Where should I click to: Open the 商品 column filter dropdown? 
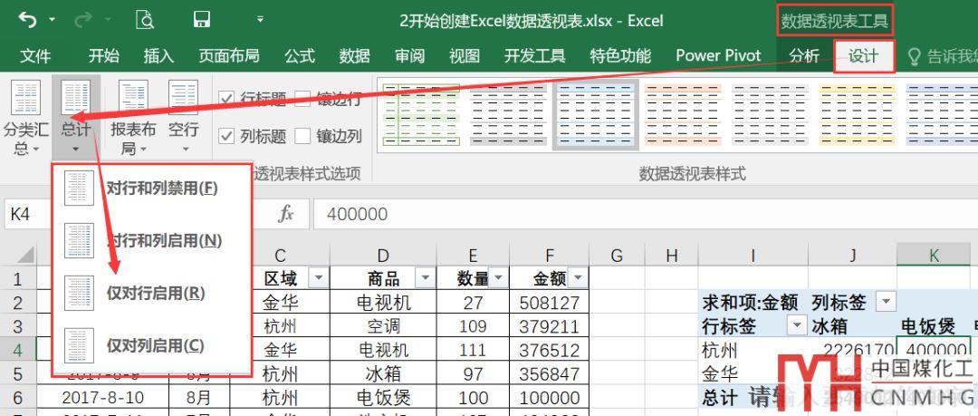tap(426, 278)
